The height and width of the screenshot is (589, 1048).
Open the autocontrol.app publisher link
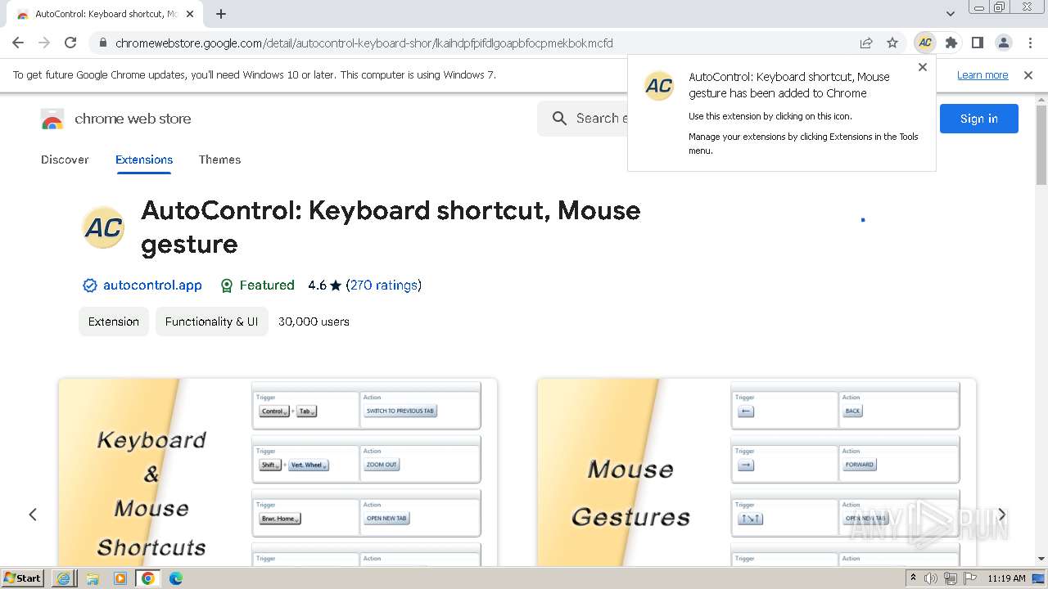(x=152, y=285)
